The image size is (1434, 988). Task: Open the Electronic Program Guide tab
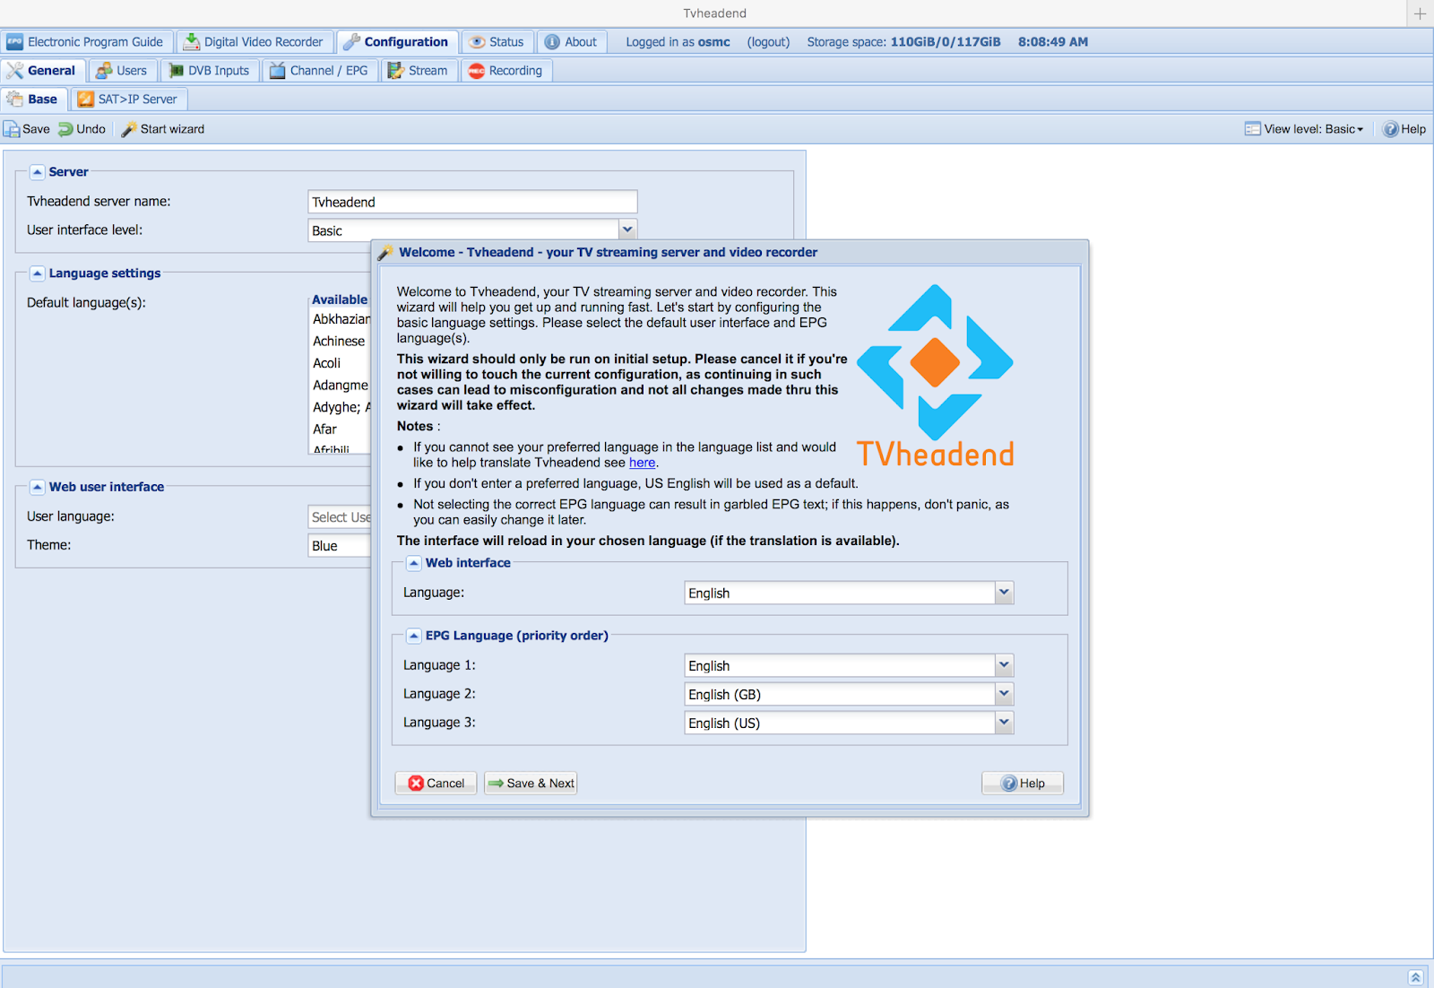click(x=86, y=42)
